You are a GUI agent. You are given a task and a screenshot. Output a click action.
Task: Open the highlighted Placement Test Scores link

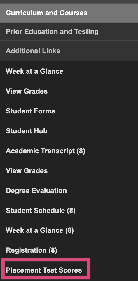(x=44, y=270)
